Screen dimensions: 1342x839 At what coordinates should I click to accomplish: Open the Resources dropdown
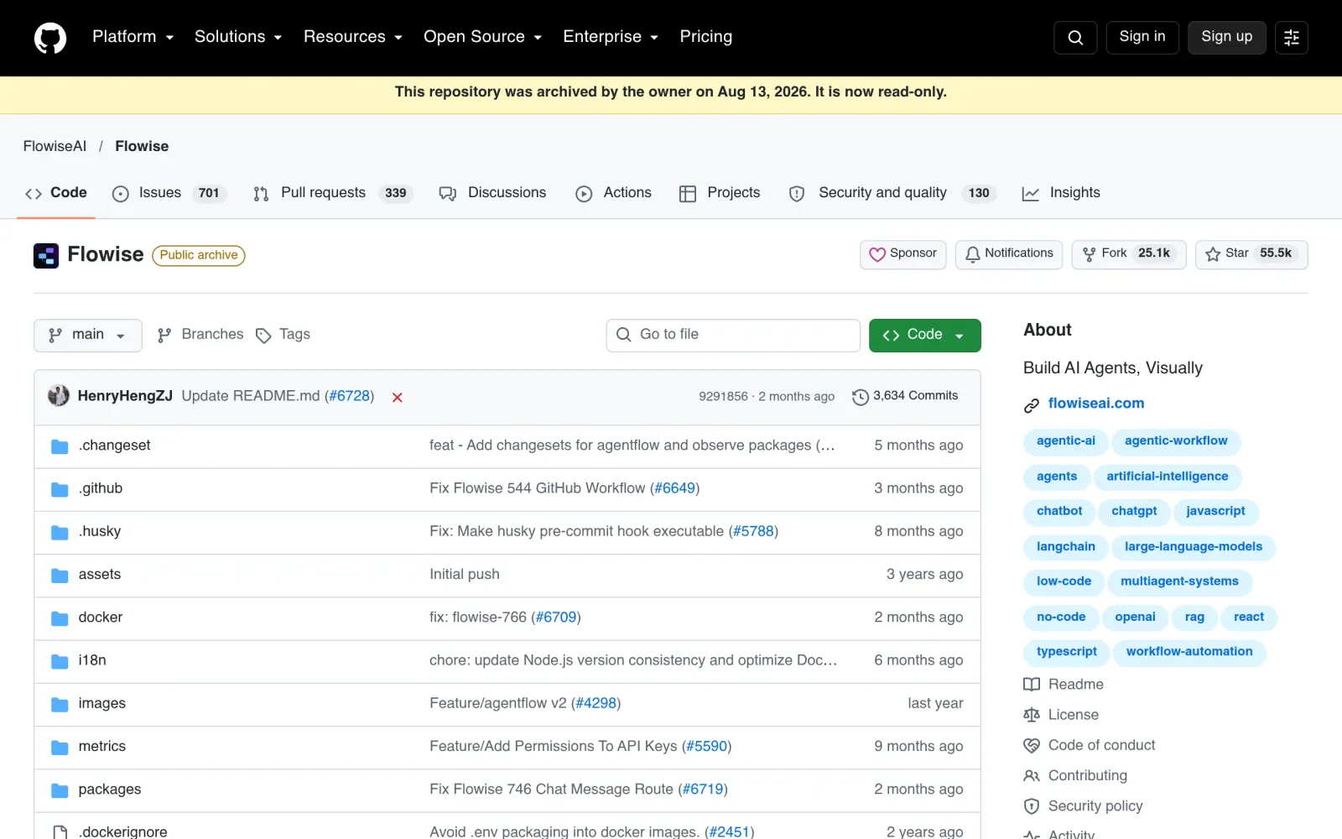coord(353,37)
